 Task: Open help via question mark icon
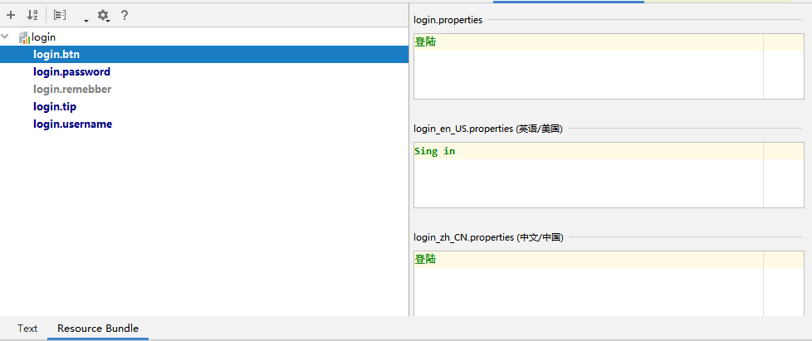pyautogui.click(x=125, y=15)
